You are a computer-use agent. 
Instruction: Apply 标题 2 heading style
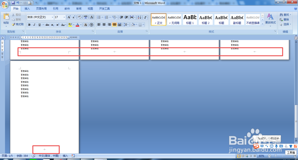tap(206, 19)
